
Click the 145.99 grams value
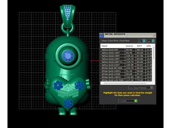[x=130, y=65]
